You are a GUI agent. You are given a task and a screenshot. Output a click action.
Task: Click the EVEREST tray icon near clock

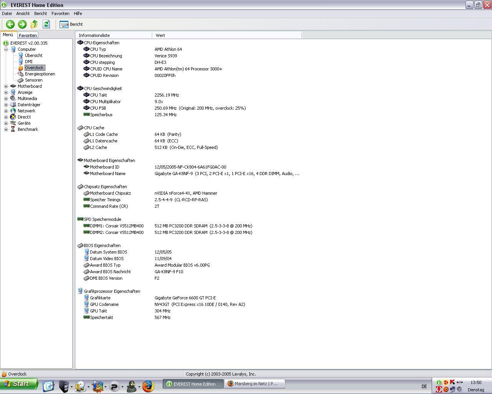click(x=439, y=382)
